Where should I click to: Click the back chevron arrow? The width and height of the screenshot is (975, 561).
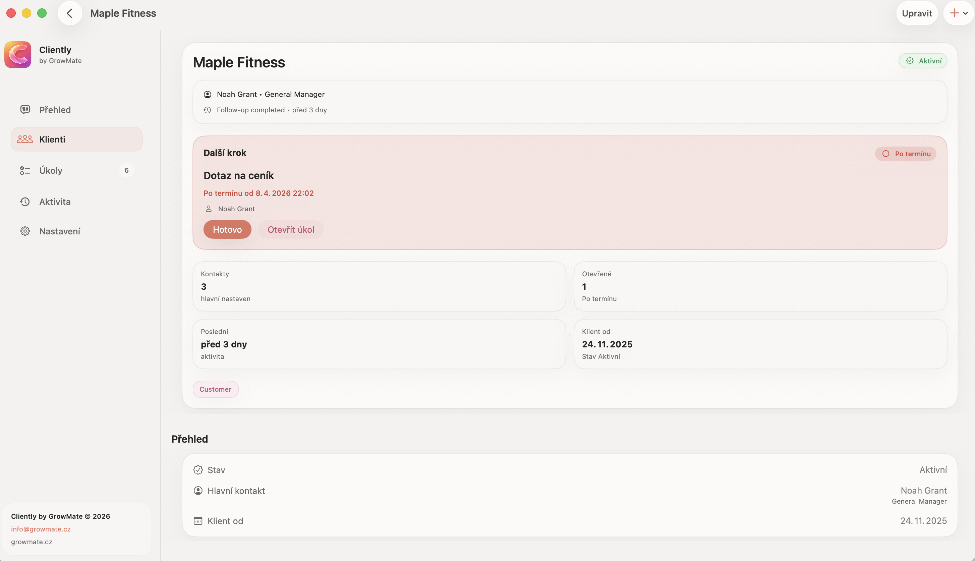[70, 13]
